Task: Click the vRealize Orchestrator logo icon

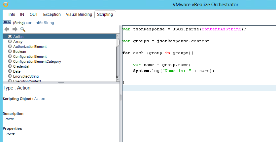Action: 6,4
